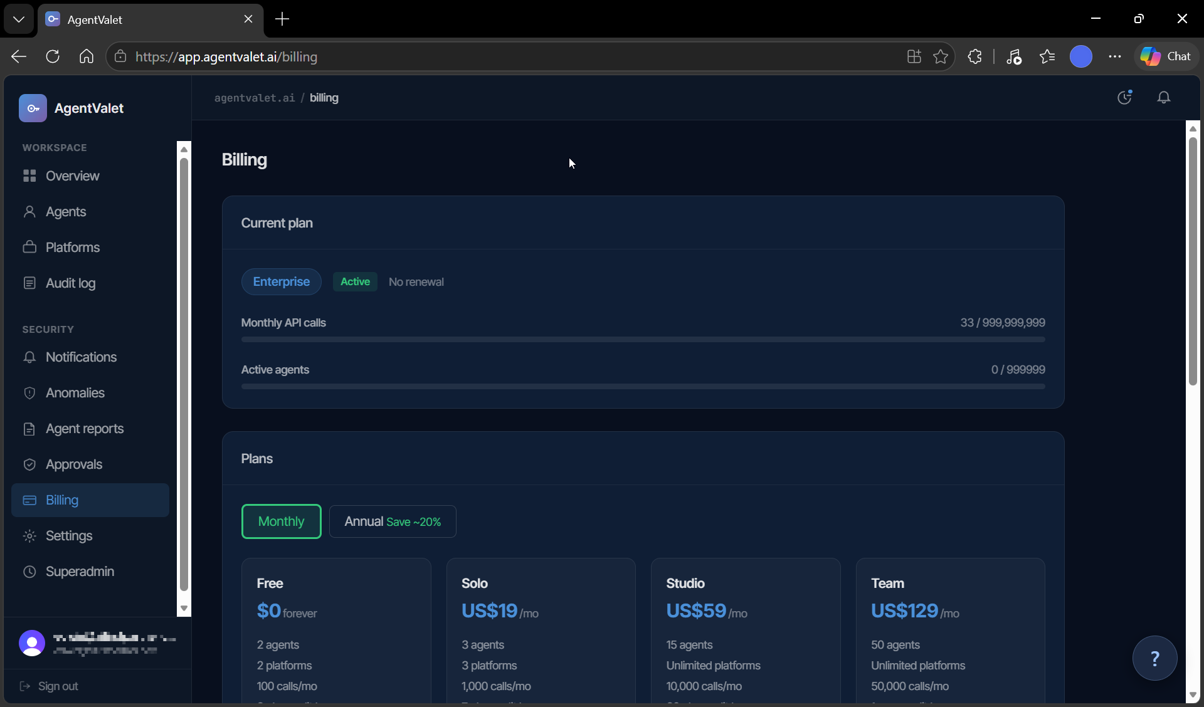The height and width of the screenshot is (707, 1204).
Task: Click the 0 / 999999 agents value
Action: click(1018, 370)
